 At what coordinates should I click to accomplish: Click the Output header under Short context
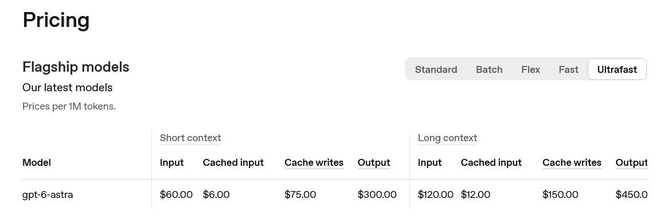tap(374, 162)
